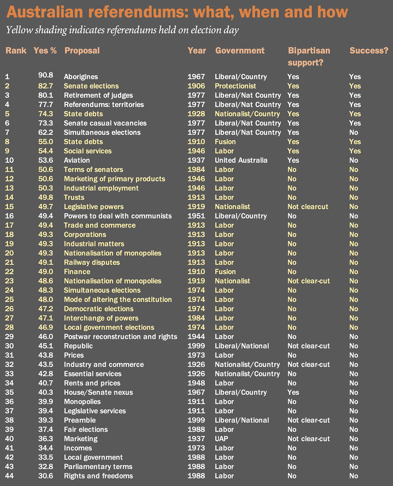Select 'Industry and commerce' proposal

(104, 365)
